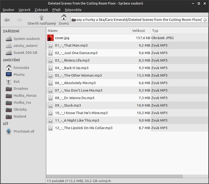Click the 13,3 MB size cell
Screen dimensions: 209x184
point(143,76)
